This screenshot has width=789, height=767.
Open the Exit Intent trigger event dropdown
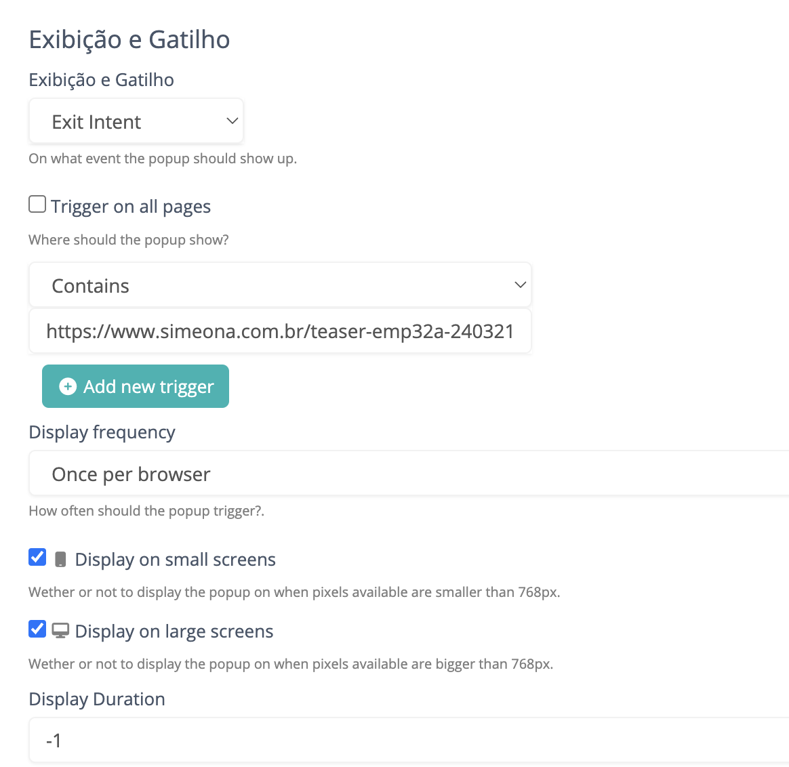click(136, 121)
